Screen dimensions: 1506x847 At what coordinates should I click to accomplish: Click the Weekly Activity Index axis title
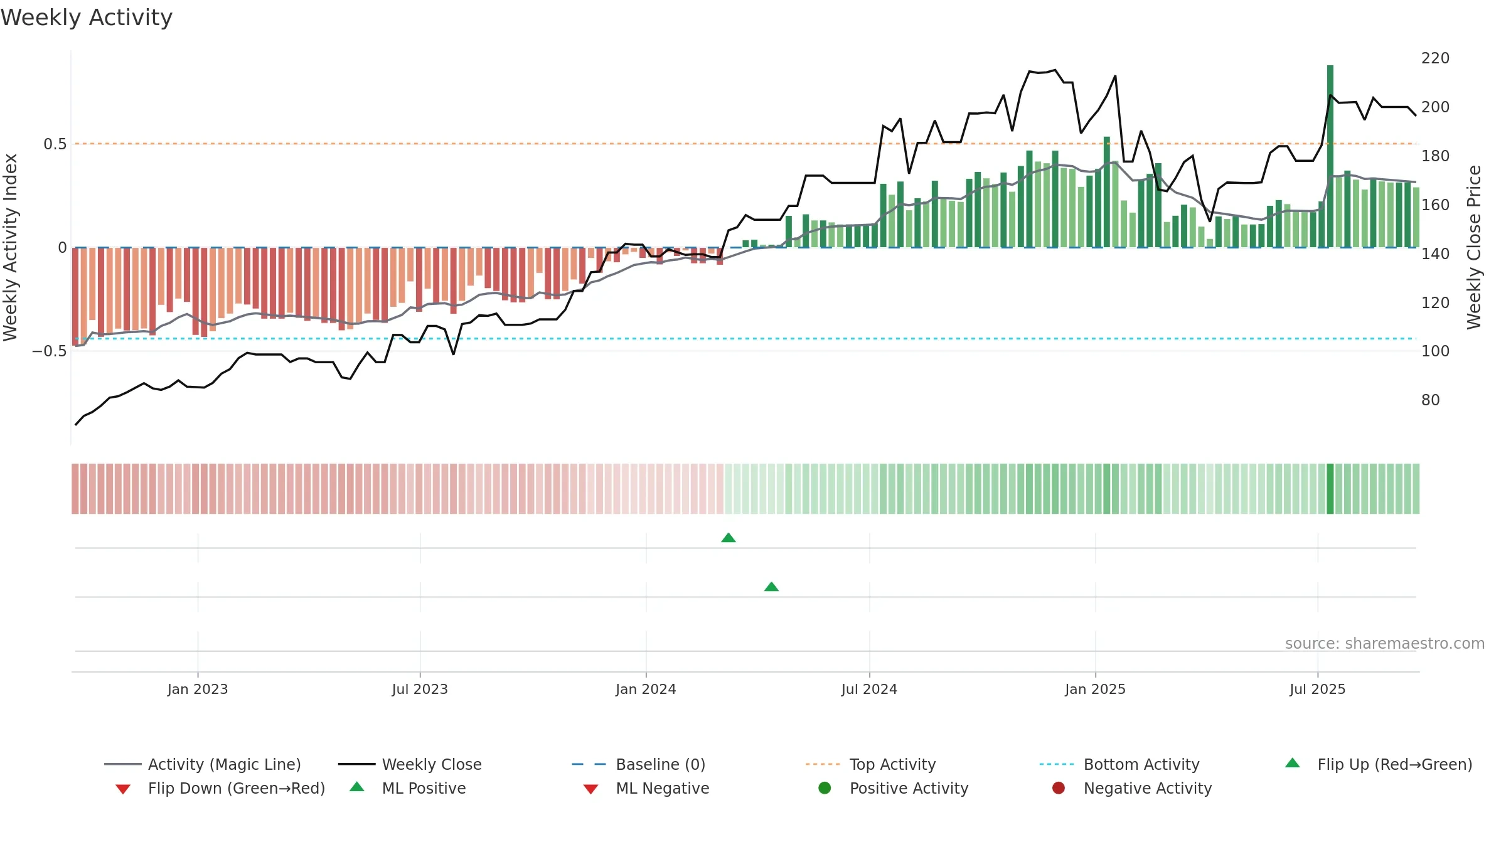pos(11,247)
